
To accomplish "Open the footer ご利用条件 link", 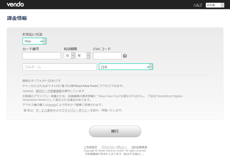I will (x=90, y=147).
